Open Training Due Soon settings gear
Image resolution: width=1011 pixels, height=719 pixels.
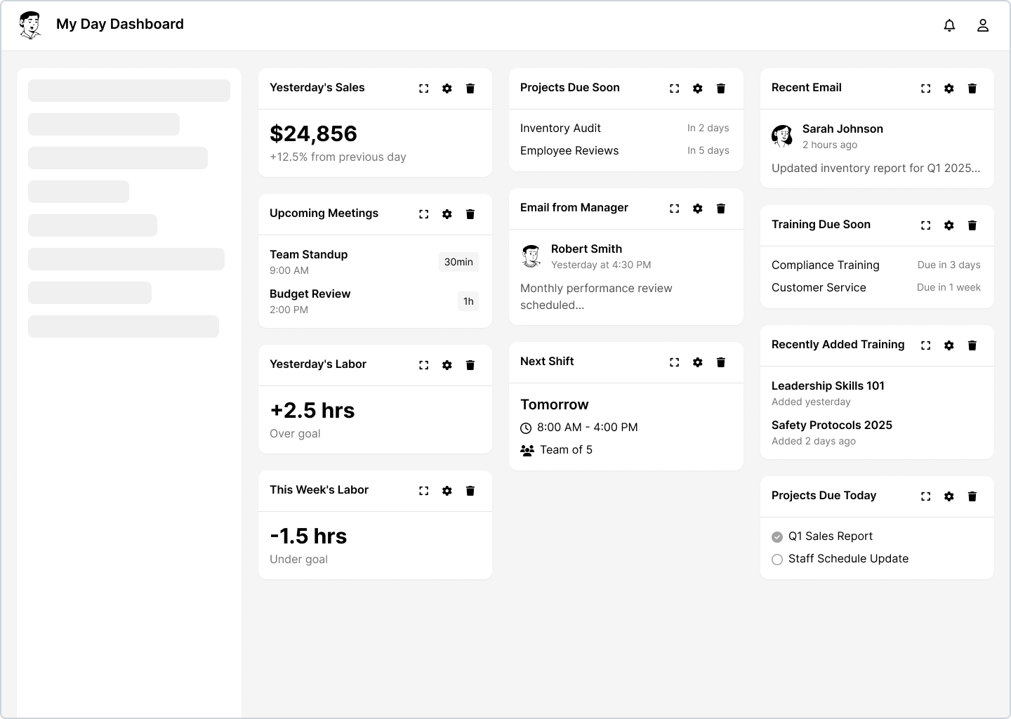tap(949, 225)
